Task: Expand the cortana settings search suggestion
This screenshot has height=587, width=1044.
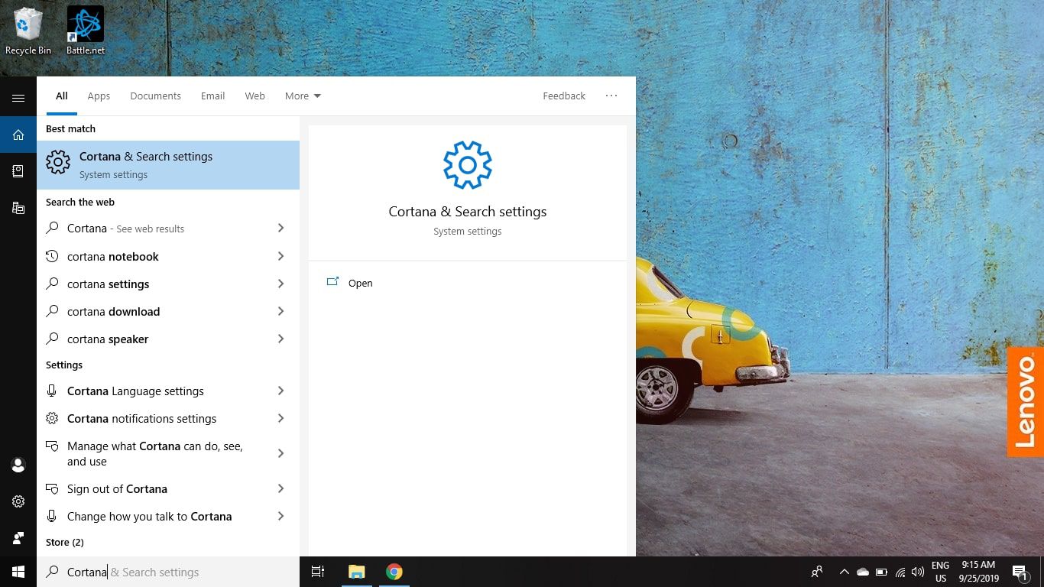Action: pyautogui.click(x=280, y=284)
